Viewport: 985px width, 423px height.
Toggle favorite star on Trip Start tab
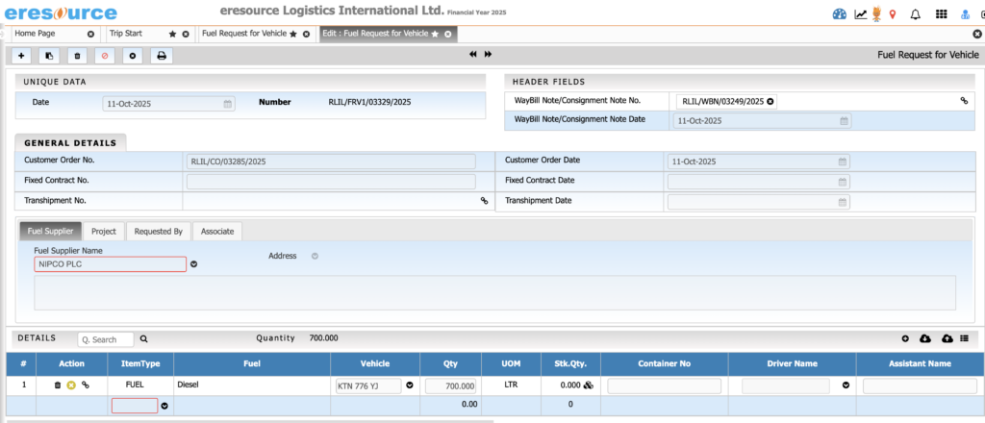[x=172, y=34]
